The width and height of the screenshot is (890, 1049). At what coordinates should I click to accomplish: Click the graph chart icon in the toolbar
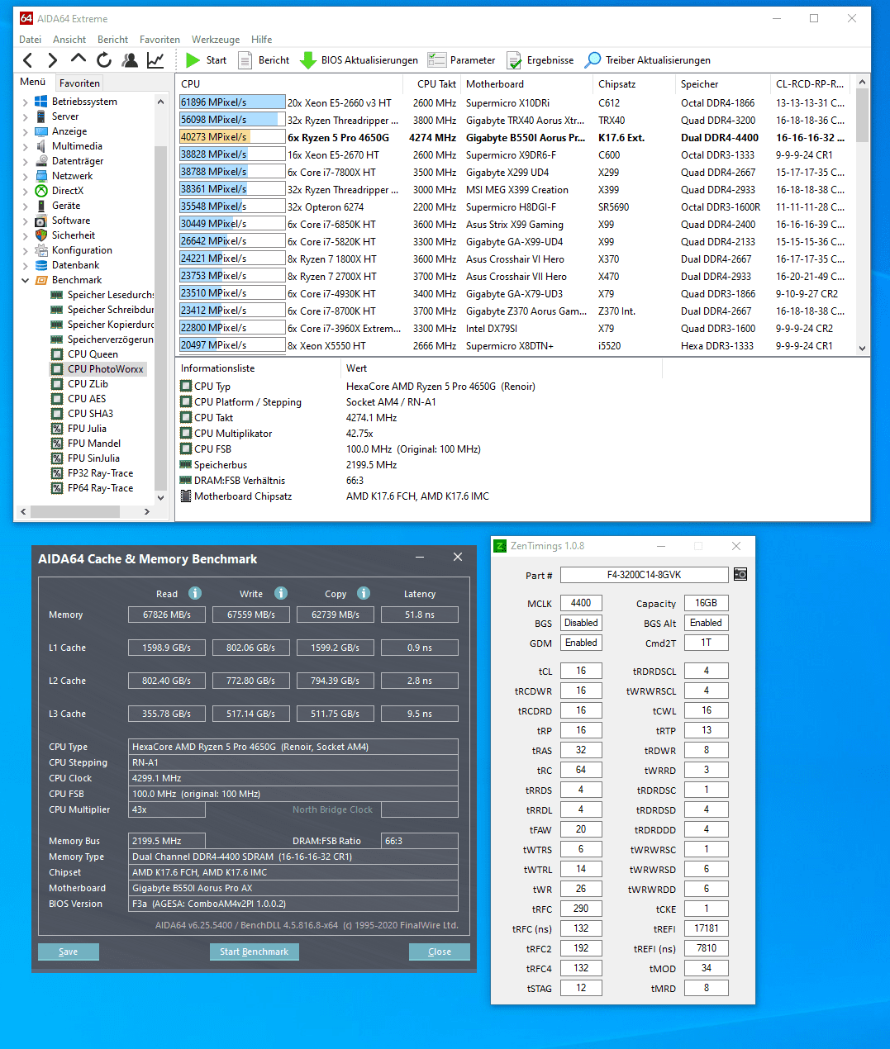155,59
